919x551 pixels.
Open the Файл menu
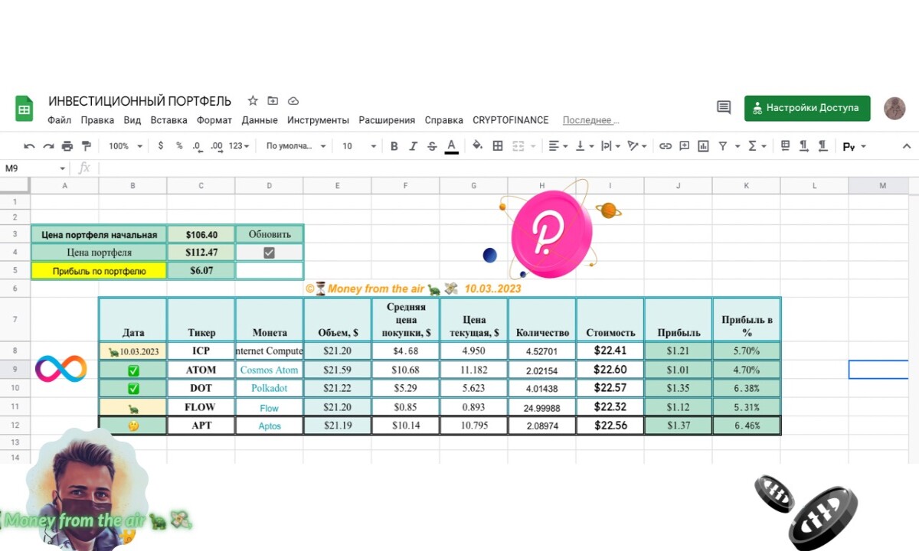pyautogui.click(x=59, y=120)
